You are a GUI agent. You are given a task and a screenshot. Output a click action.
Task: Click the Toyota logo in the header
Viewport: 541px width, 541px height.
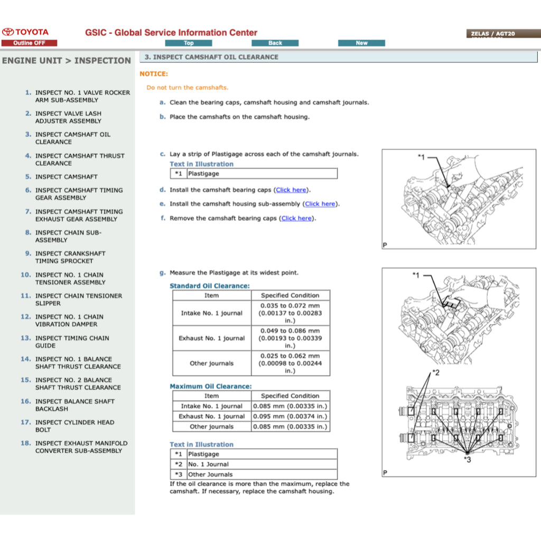[25, 32]
